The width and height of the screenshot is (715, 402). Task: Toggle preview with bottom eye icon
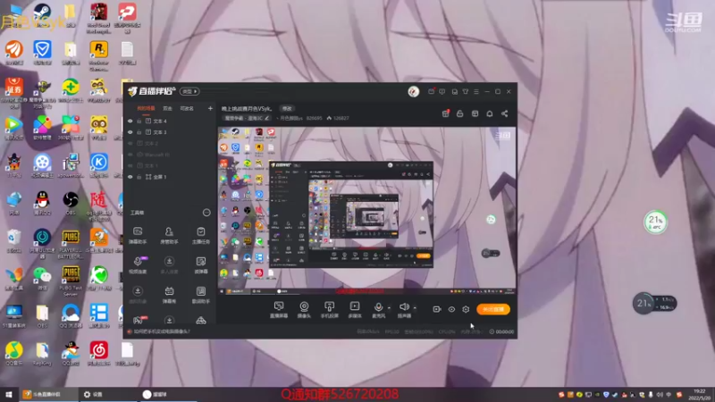click(451, 309)
